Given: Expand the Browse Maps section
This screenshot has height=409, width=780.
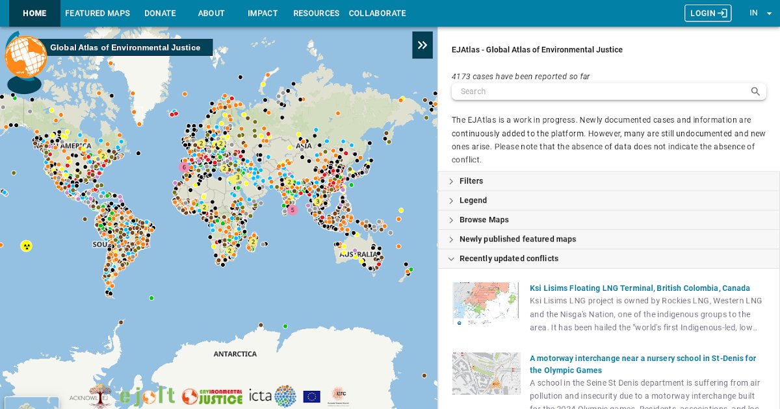Looking at the screenshot, I should pyautogui.click(x=608, y=220).
